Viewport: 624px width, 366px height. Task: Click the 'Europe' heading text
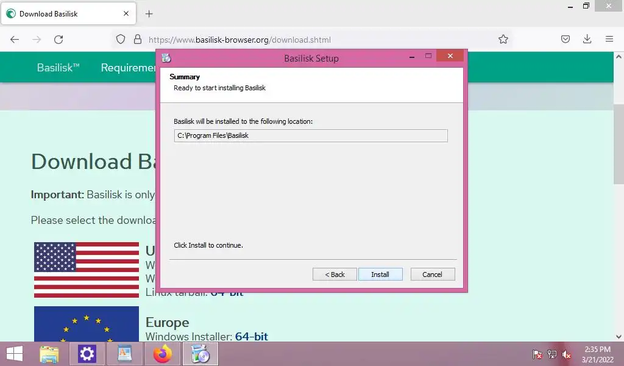coord(167,322)
